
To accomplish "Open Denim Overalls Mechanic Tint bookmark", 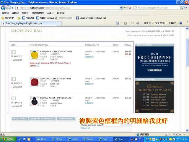I will pos(91,18).
